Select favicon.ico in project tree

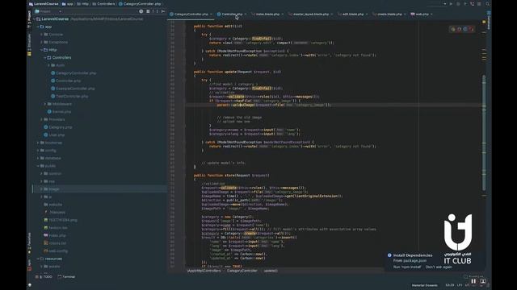point(56,228)
